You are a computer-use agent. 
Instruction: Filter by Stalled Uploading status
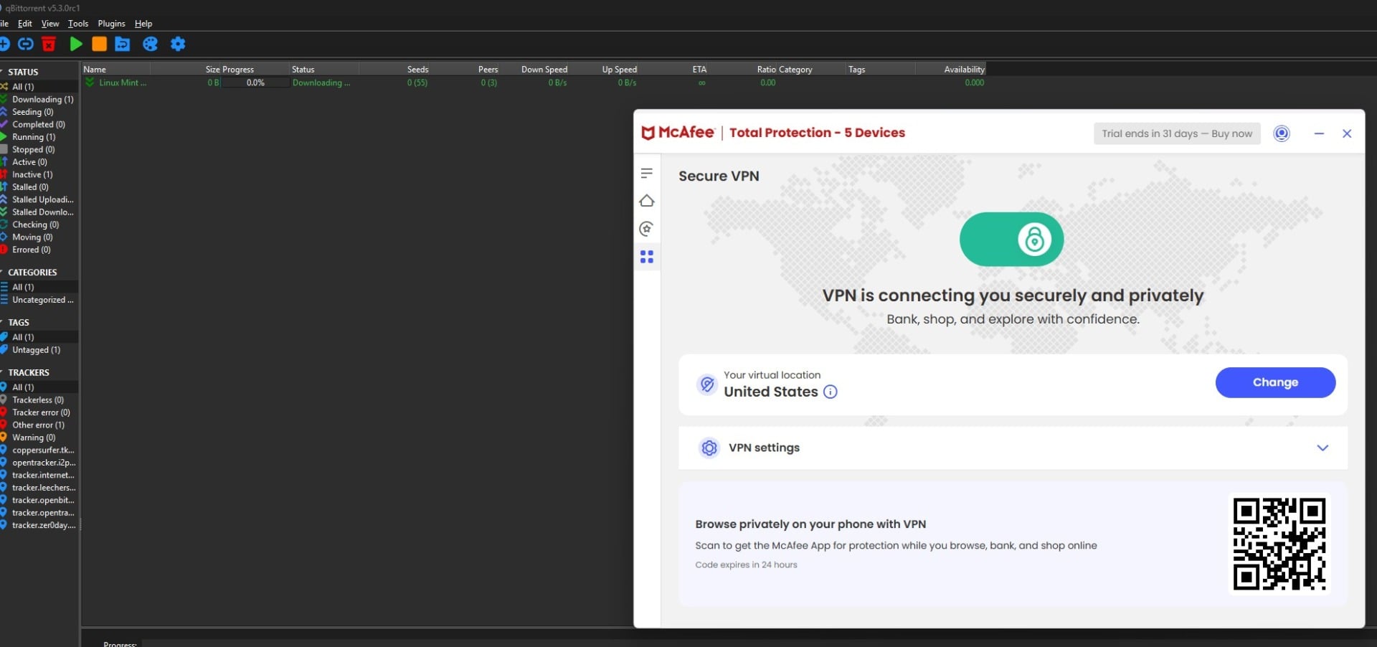pos(39,199)
